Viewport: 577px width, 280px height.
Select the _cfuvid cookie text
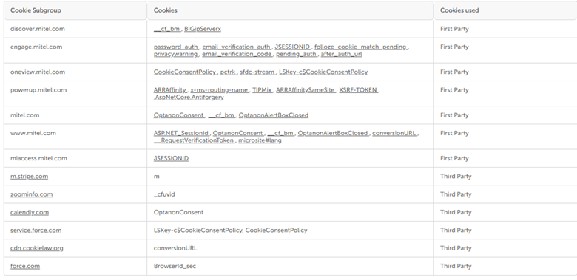[x=164, y=194]
